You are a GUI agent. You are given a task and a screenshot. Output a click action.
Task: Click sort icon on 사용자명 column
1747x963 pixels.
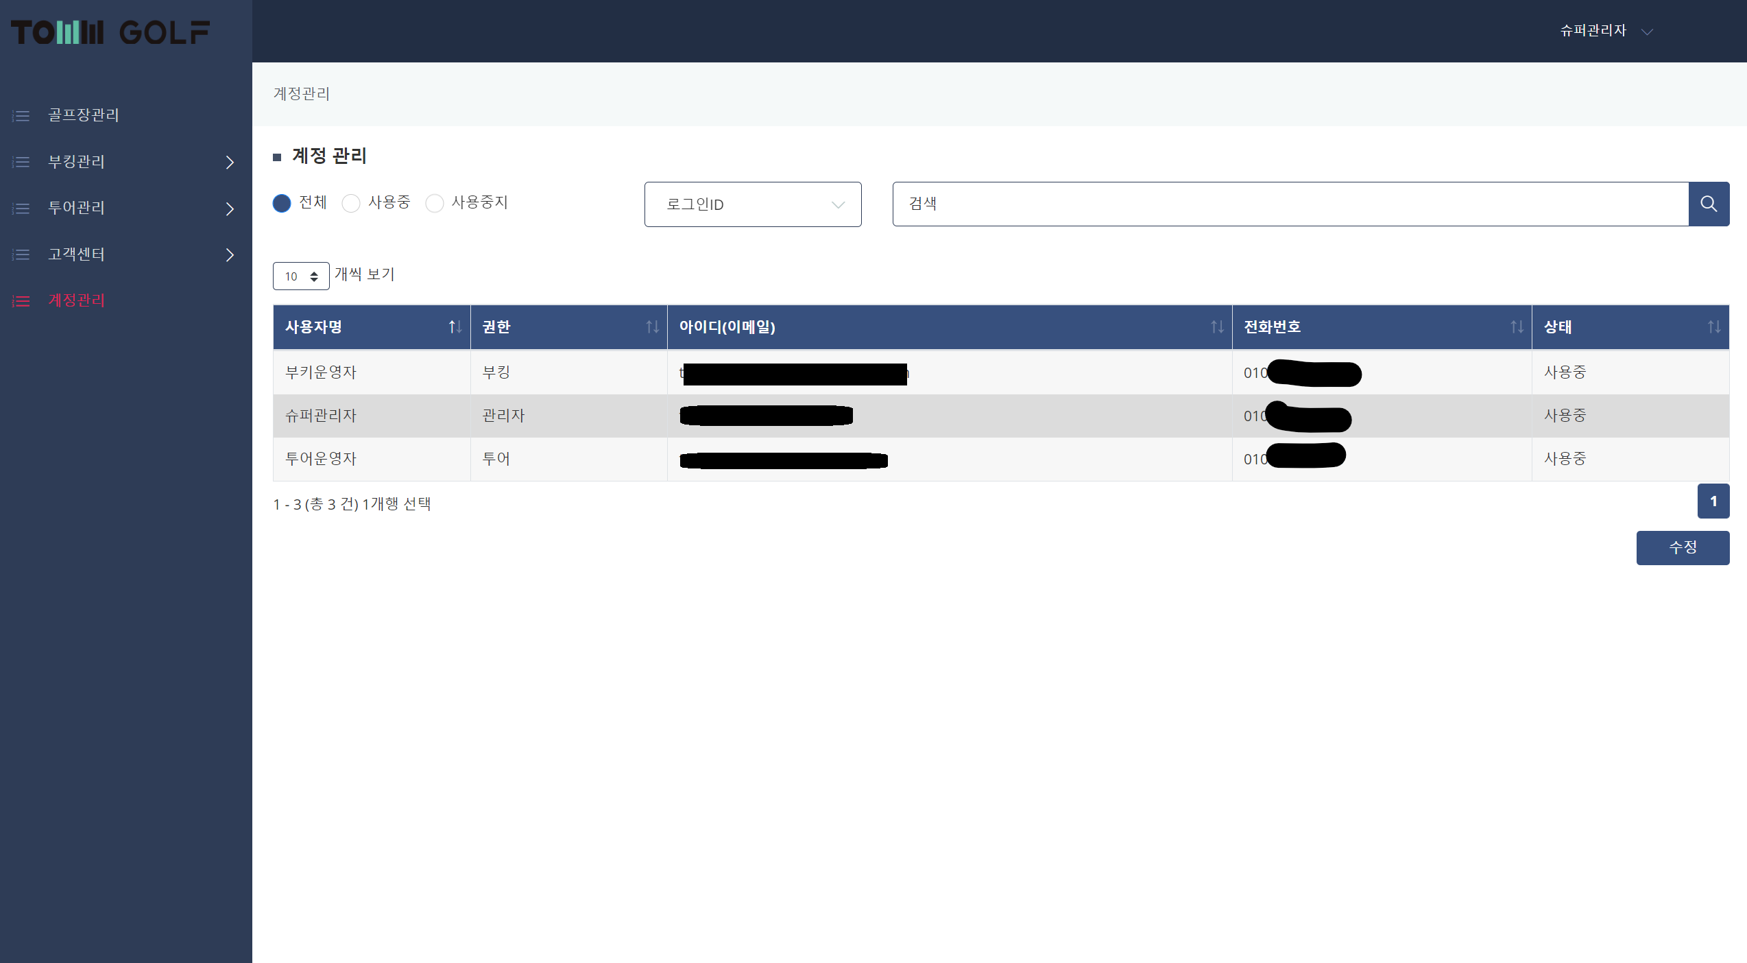pyautogui.click(x=455, y=327)
